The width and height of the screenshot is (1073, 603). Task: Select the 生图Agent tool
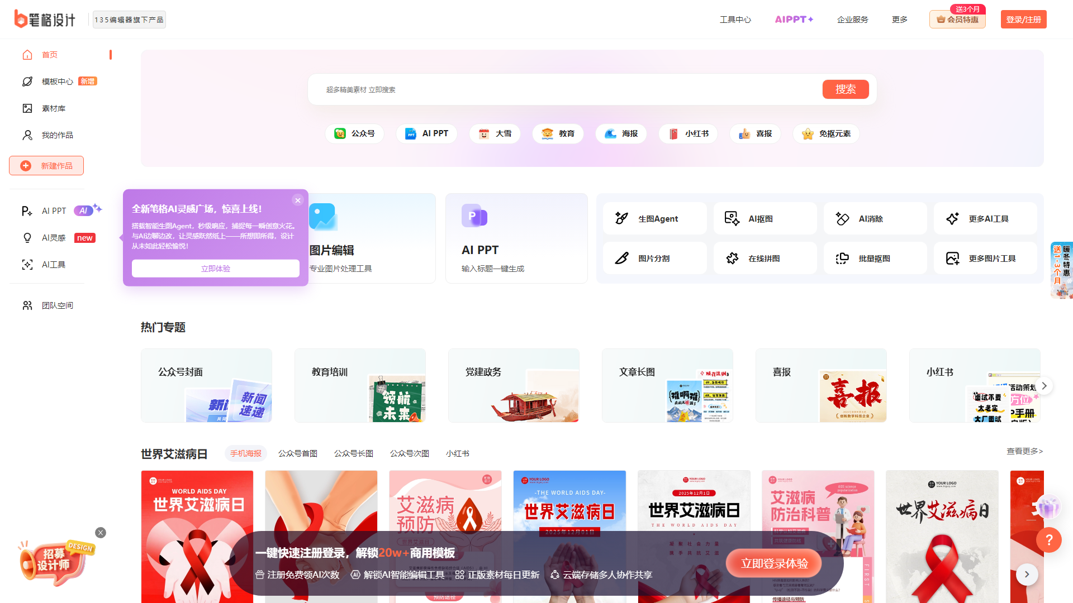coord(654,218)
